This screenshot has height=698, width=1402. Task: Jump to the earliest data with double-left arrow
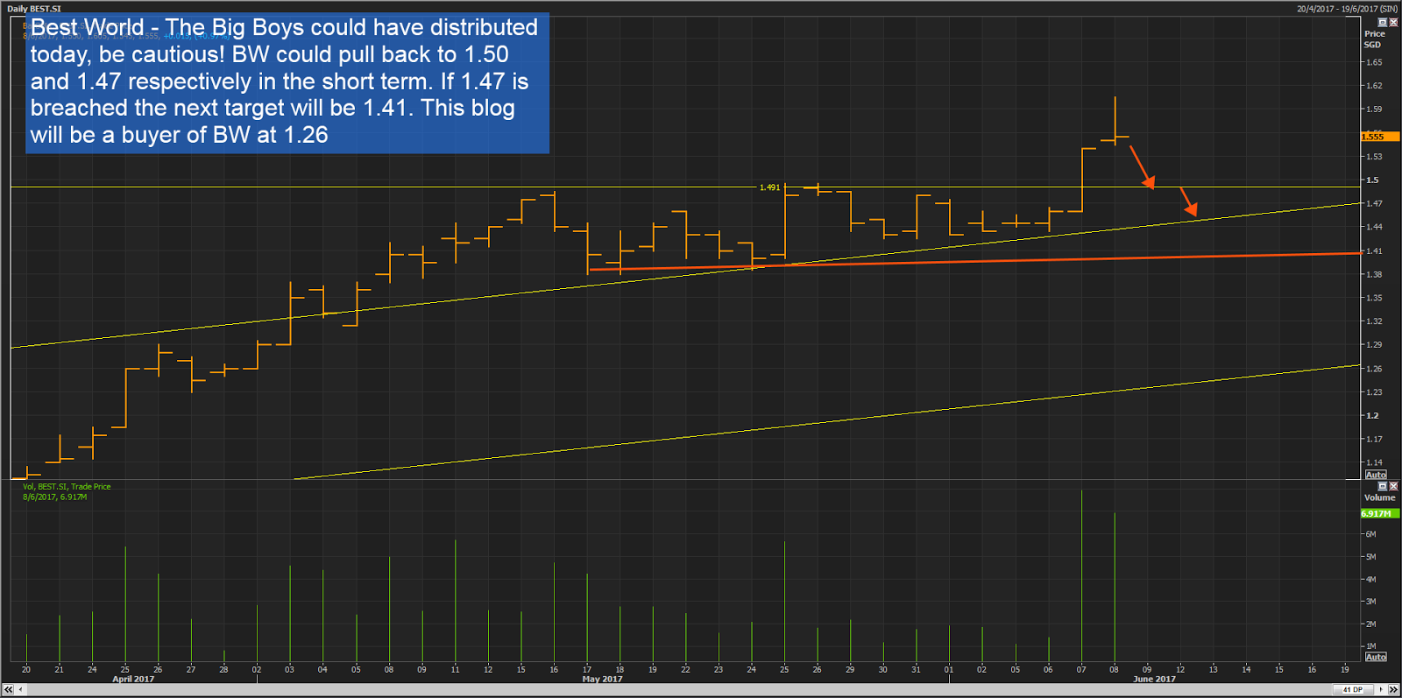coord(8,690)
